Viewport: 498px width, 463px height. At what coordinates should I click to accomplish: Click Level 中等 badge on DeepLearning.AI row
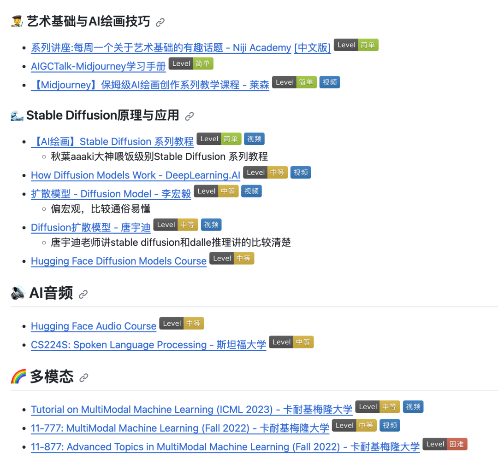(266, 173)
